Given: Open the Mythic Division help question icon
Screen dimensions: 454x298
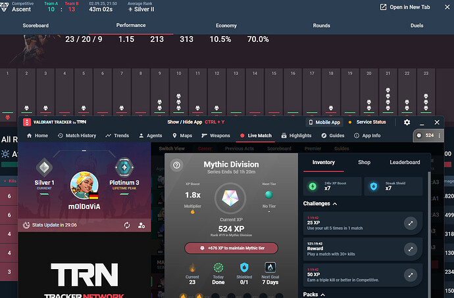Looking at the screenshot, I should [176, 165].
